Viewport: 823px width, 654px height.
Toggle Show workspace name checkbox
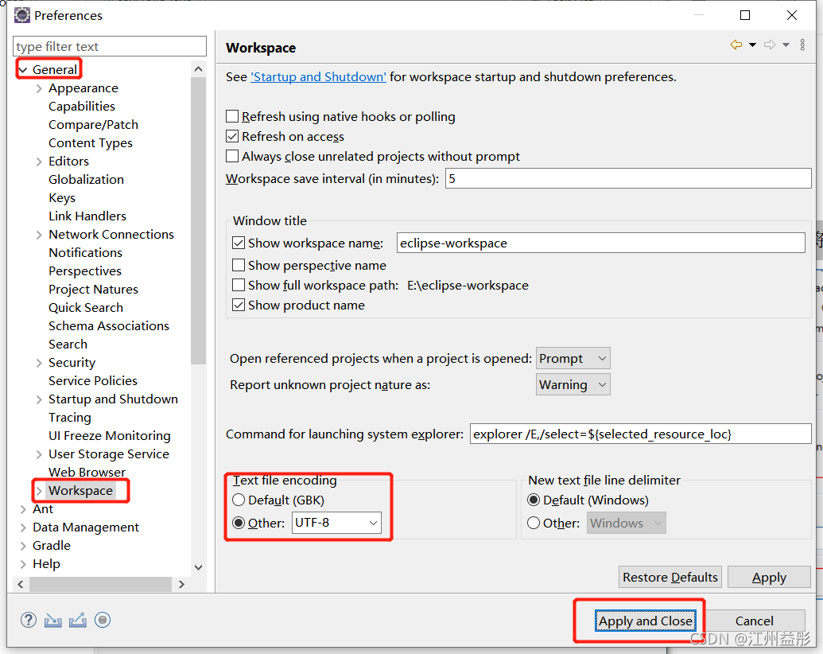[239, 243]
